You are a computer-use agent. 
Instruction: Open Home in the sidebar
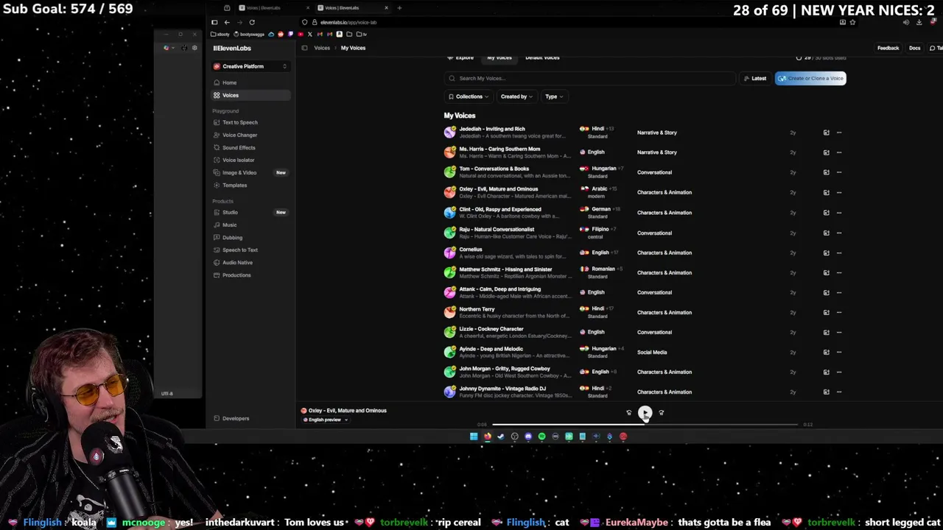click(229, 82)
